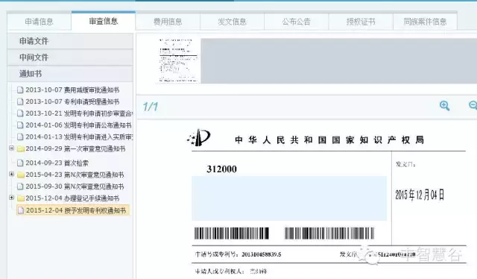Open the 费用信息 tab
Screen dimensions: 477x279
[x=168, y=22]
